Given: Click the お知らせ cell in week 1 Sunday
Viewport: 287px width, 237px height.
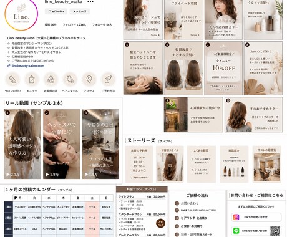Looking at the screenshot, I should click(x=106, y=207).
